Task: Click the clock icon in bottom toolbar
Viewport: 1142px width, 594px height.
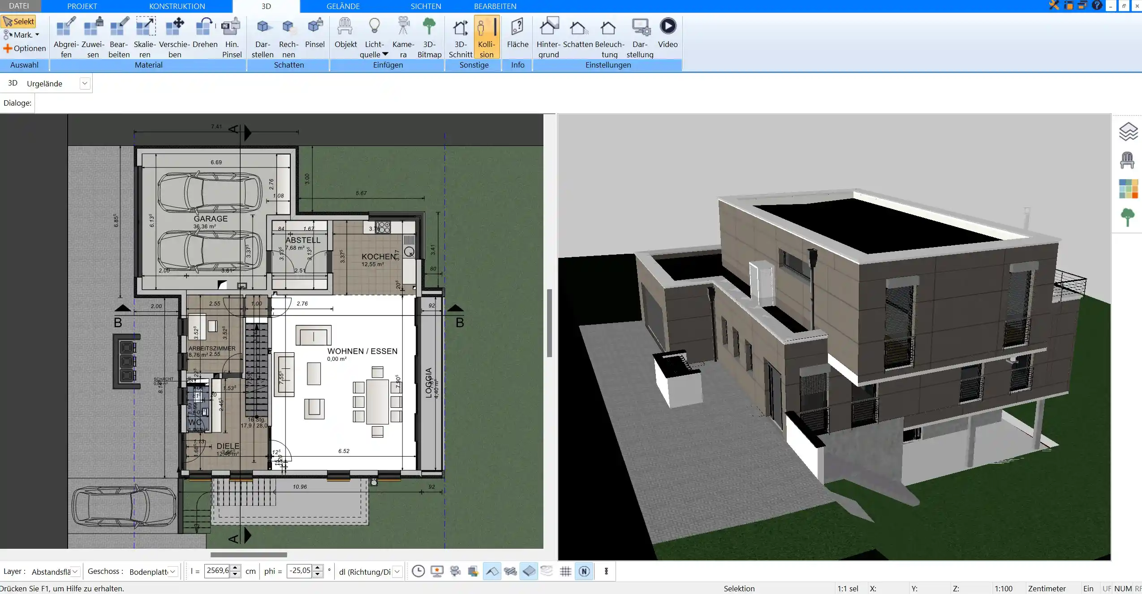Action: pyautogui.click(x=418, y=571)
